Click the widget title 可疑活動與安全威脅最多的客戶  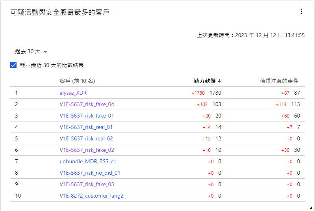[60, 12]
